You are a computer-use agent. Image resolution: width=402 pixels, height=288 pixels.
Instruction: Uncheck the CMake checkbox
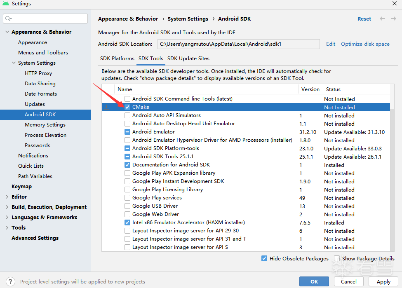click(x=127, y=107)
